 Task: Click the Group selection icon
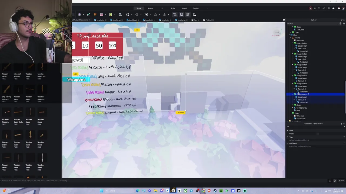[x=146, y=15]
